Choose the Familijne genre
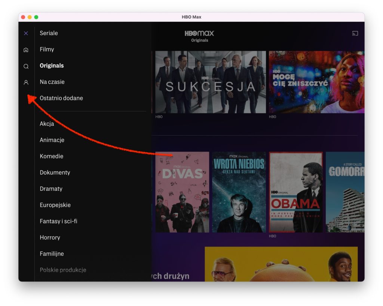The image size is (383, 306). pos(52,254)
